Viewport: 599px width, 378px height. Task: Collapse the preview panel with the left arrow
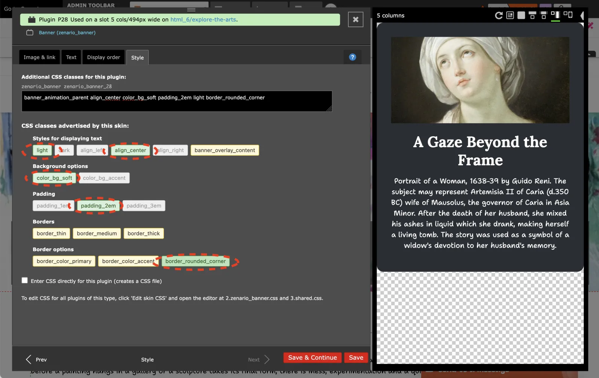pyautogui.click(x=582, y=15)
